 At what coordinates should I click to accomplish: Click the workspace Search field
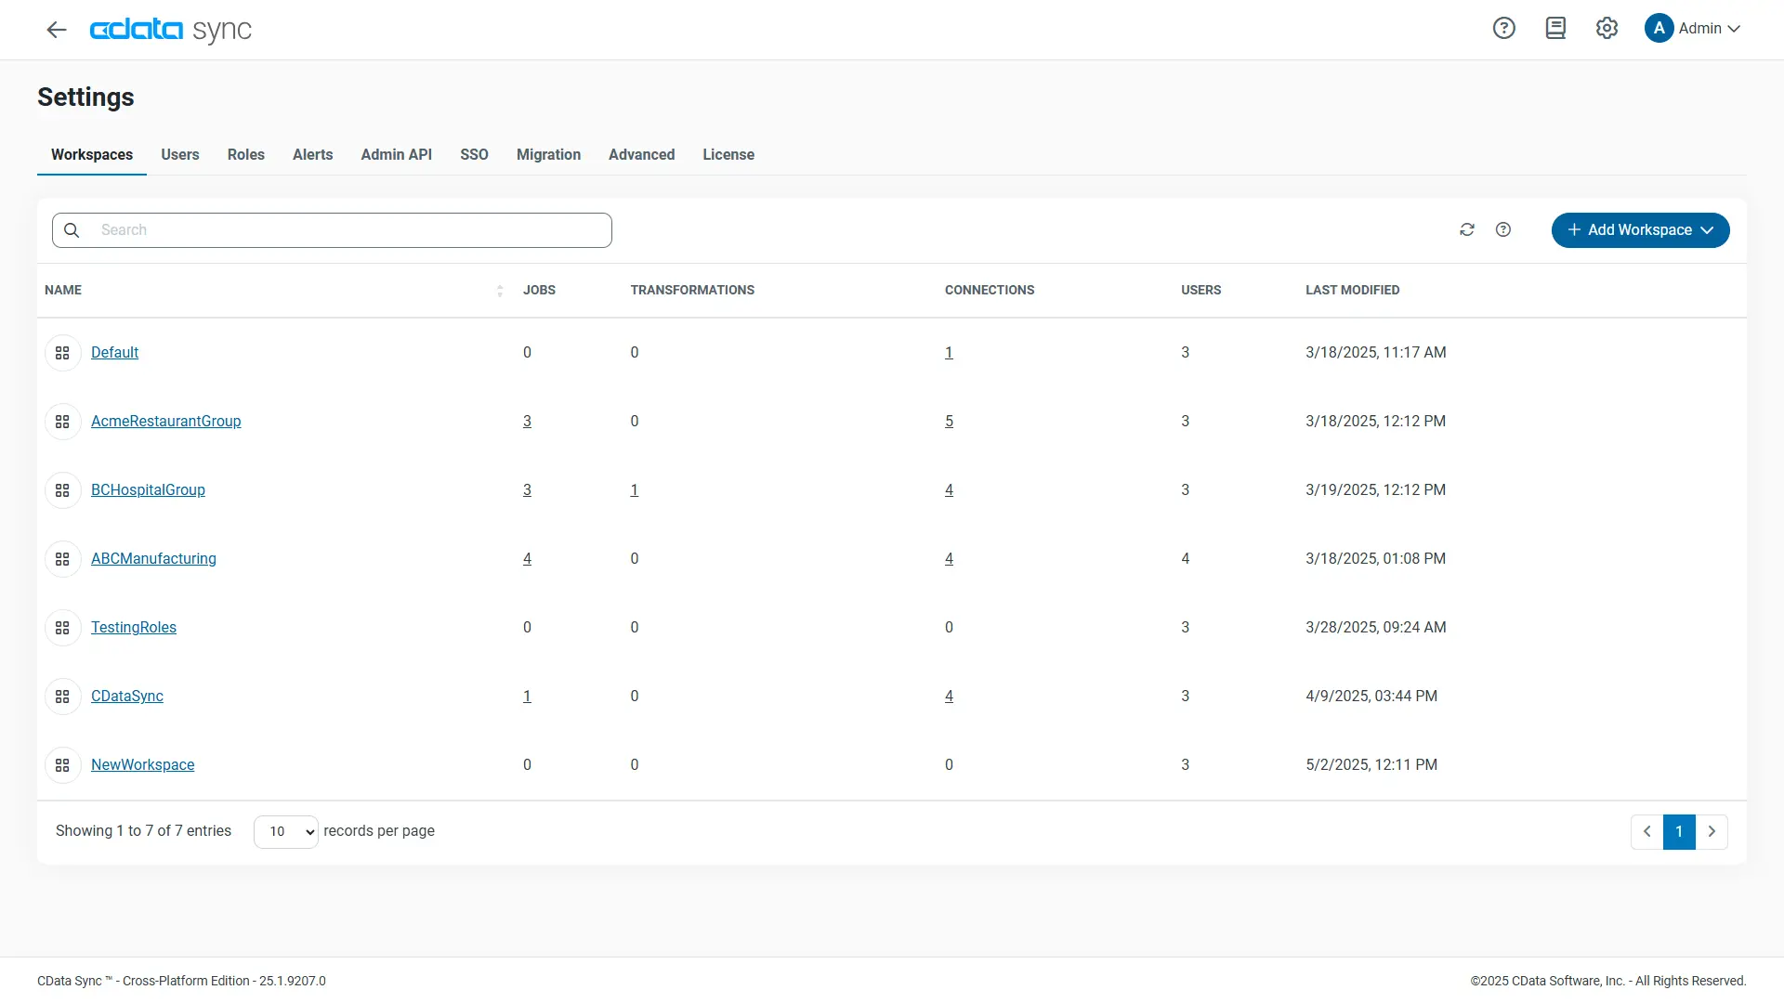click(344, 230)
